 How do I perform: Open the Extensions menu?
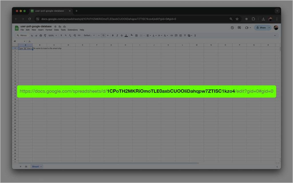pos(73,30)
